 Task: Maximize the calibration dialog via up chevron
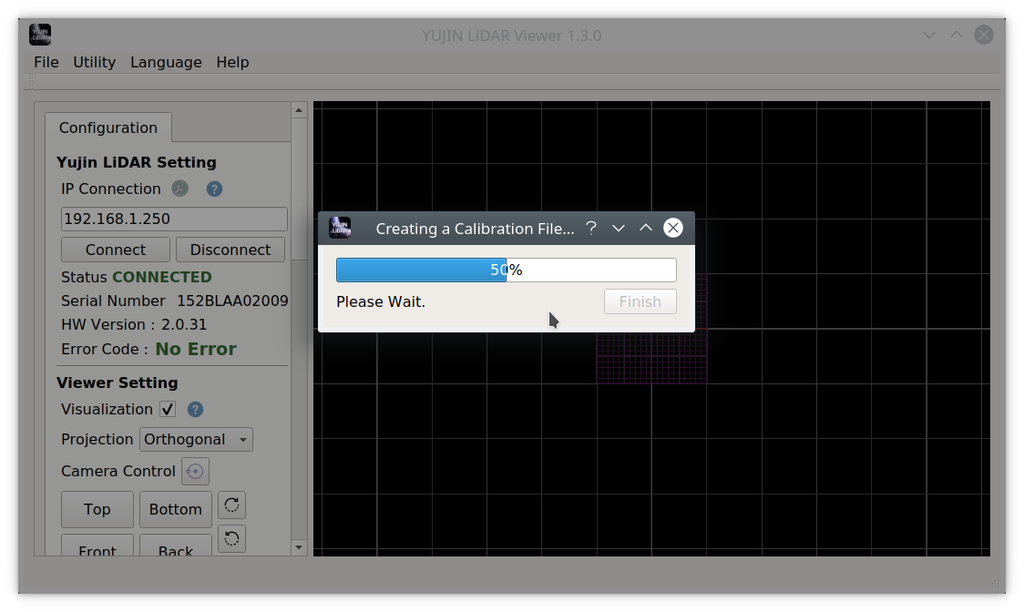[x=646, y=228]
